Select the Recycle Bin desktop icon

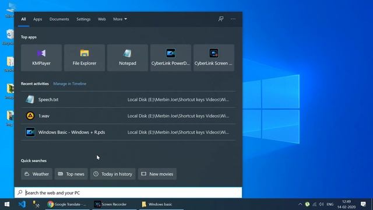point(9,37)
